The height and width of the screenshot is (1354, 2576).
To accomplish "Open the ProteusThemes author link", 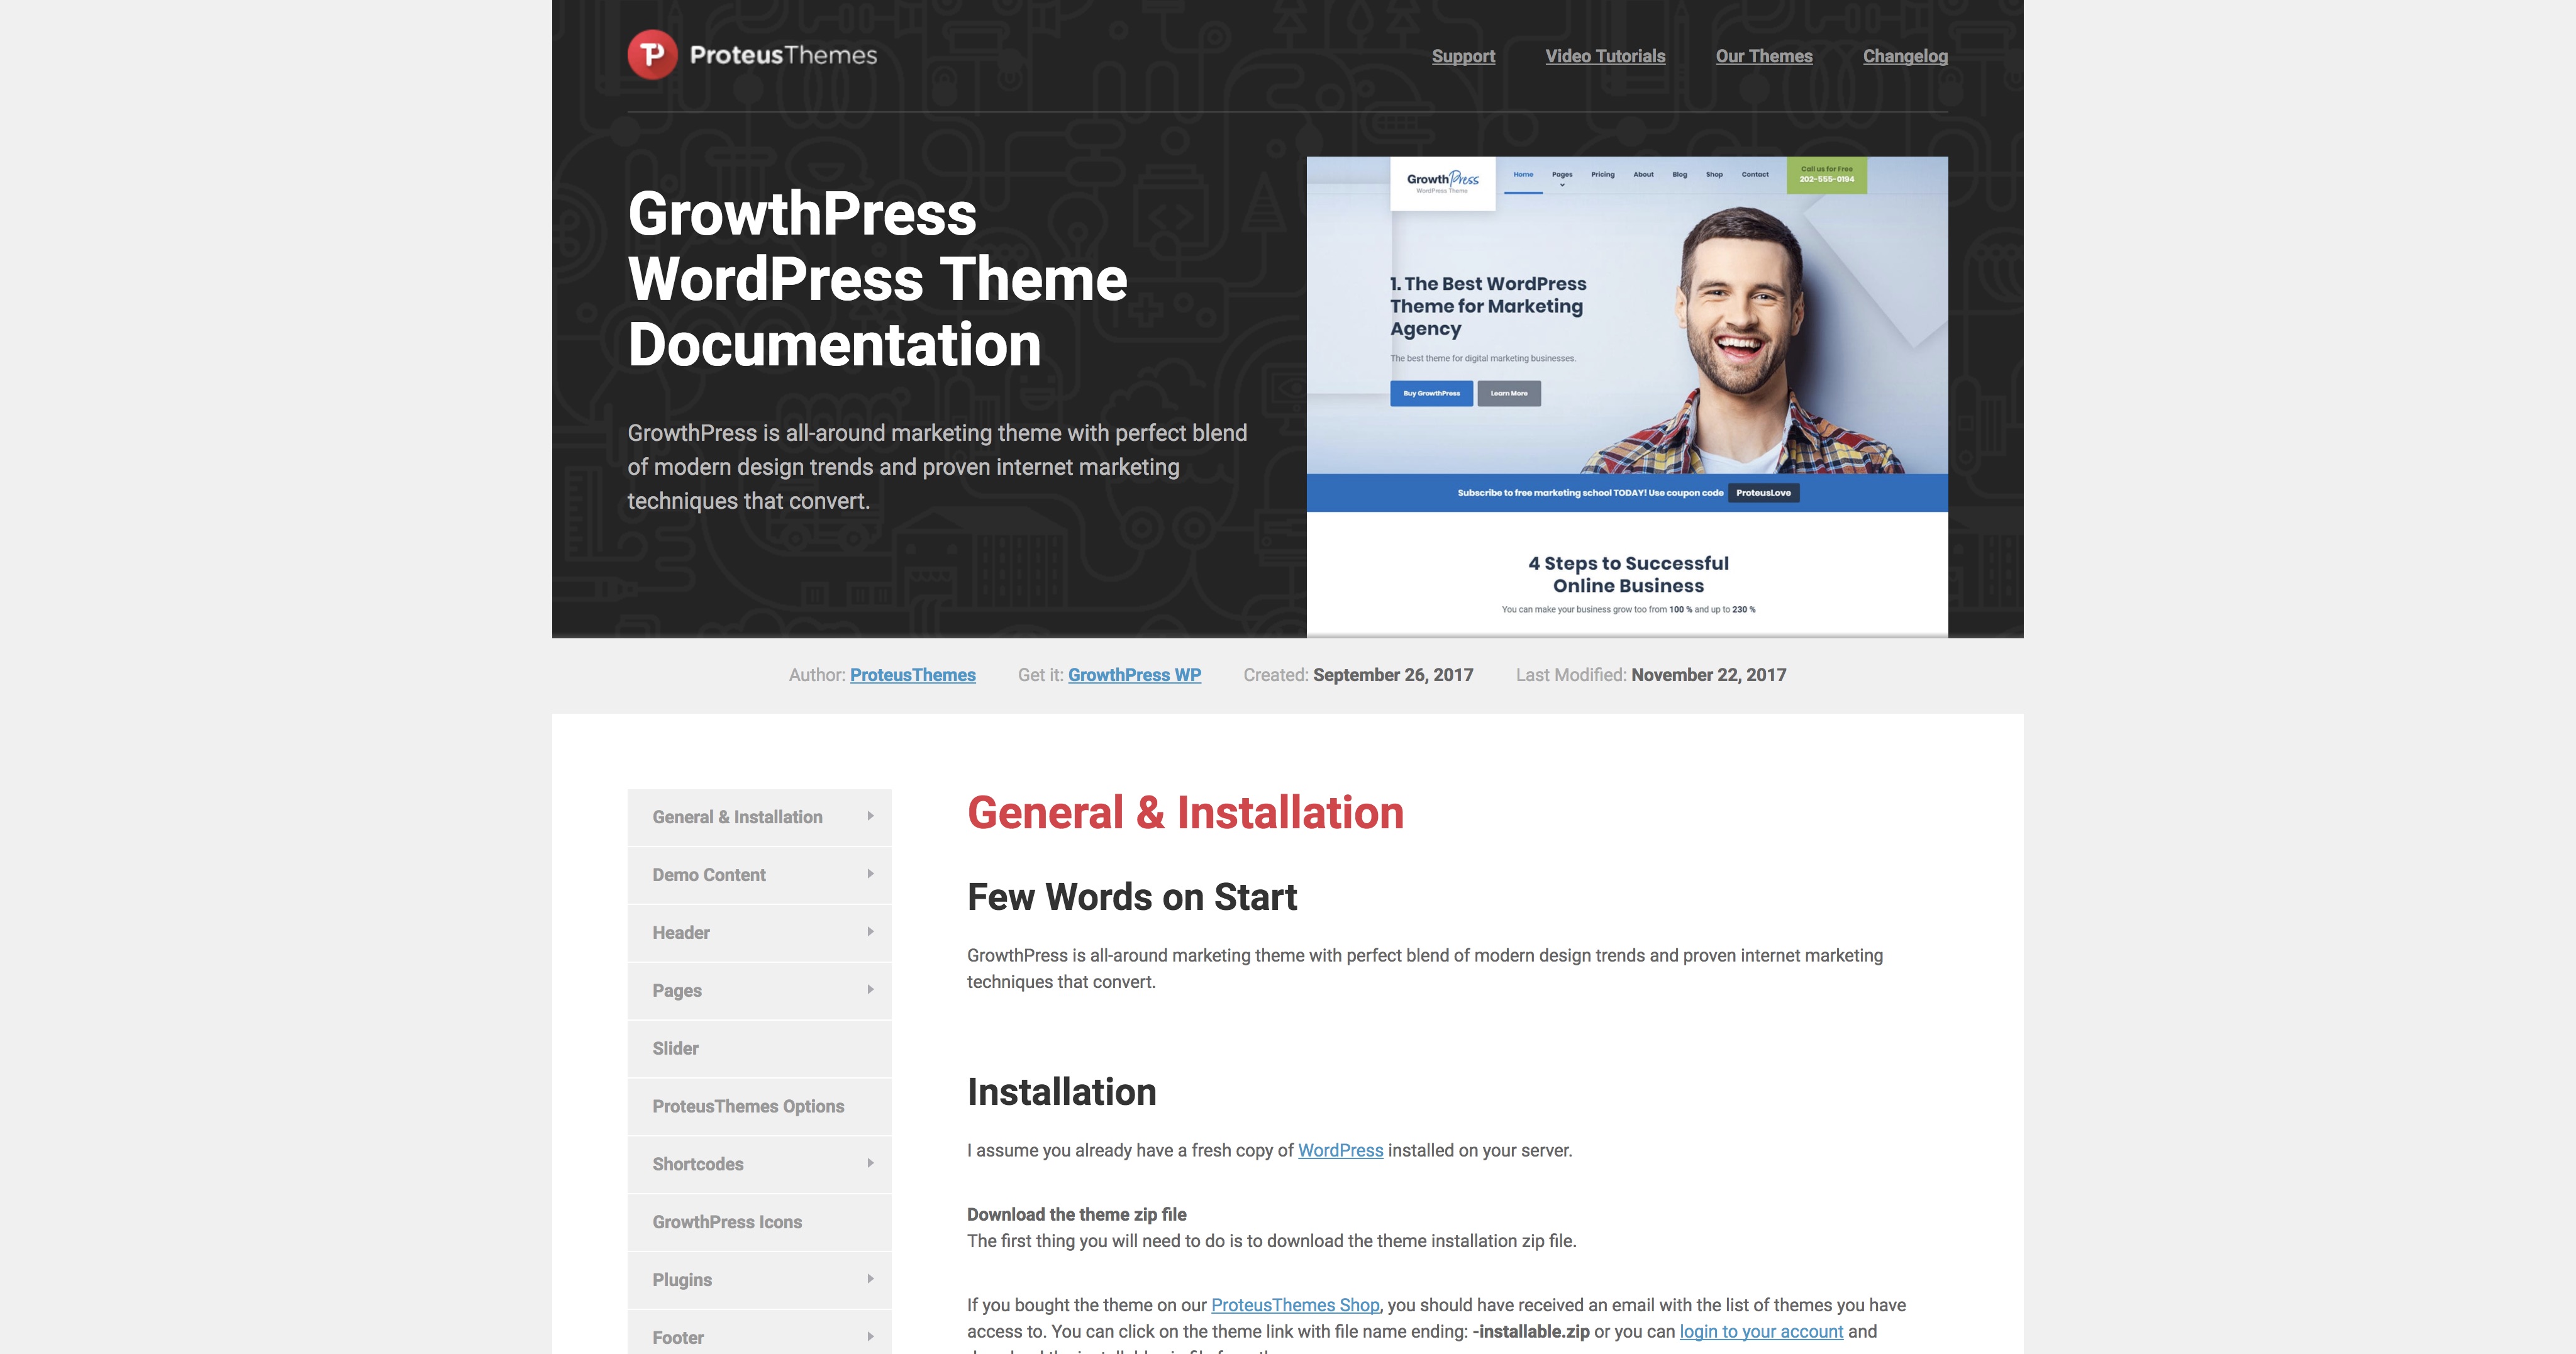I will pyautogui.click(x=912, y=675).
